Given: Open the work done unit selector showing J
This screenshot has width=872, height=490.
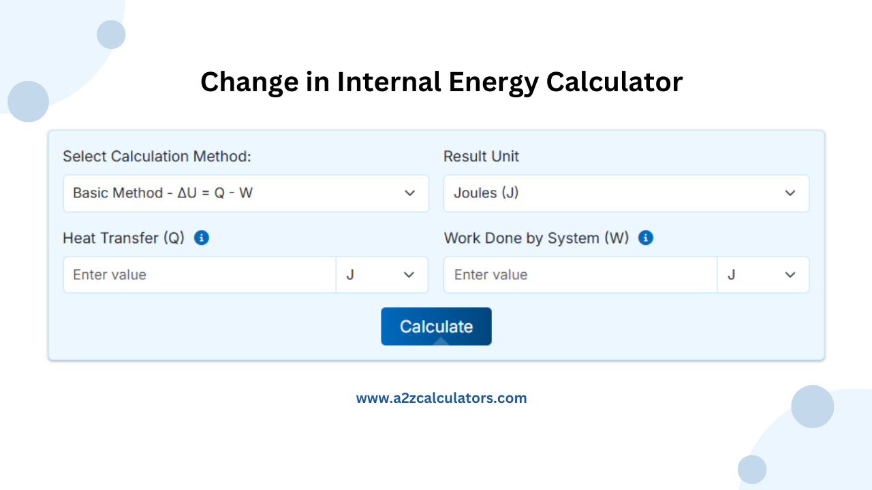Looking at the screenshot, I should [x=763, y=275].
